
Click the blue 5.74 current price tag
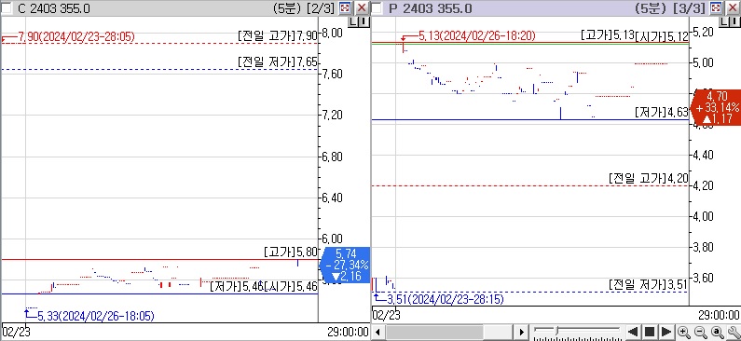coord(345,266)
